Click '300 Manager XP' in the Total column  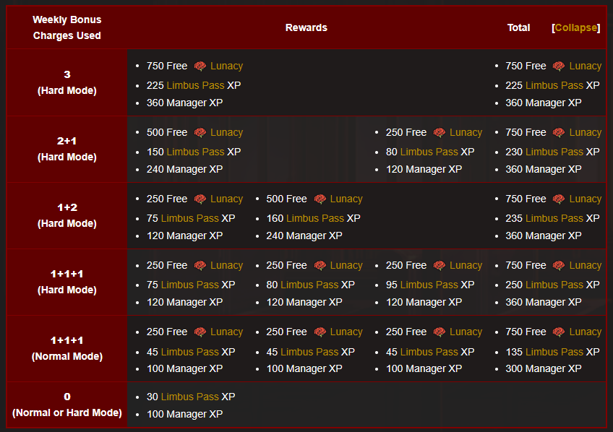coord(544,368)
